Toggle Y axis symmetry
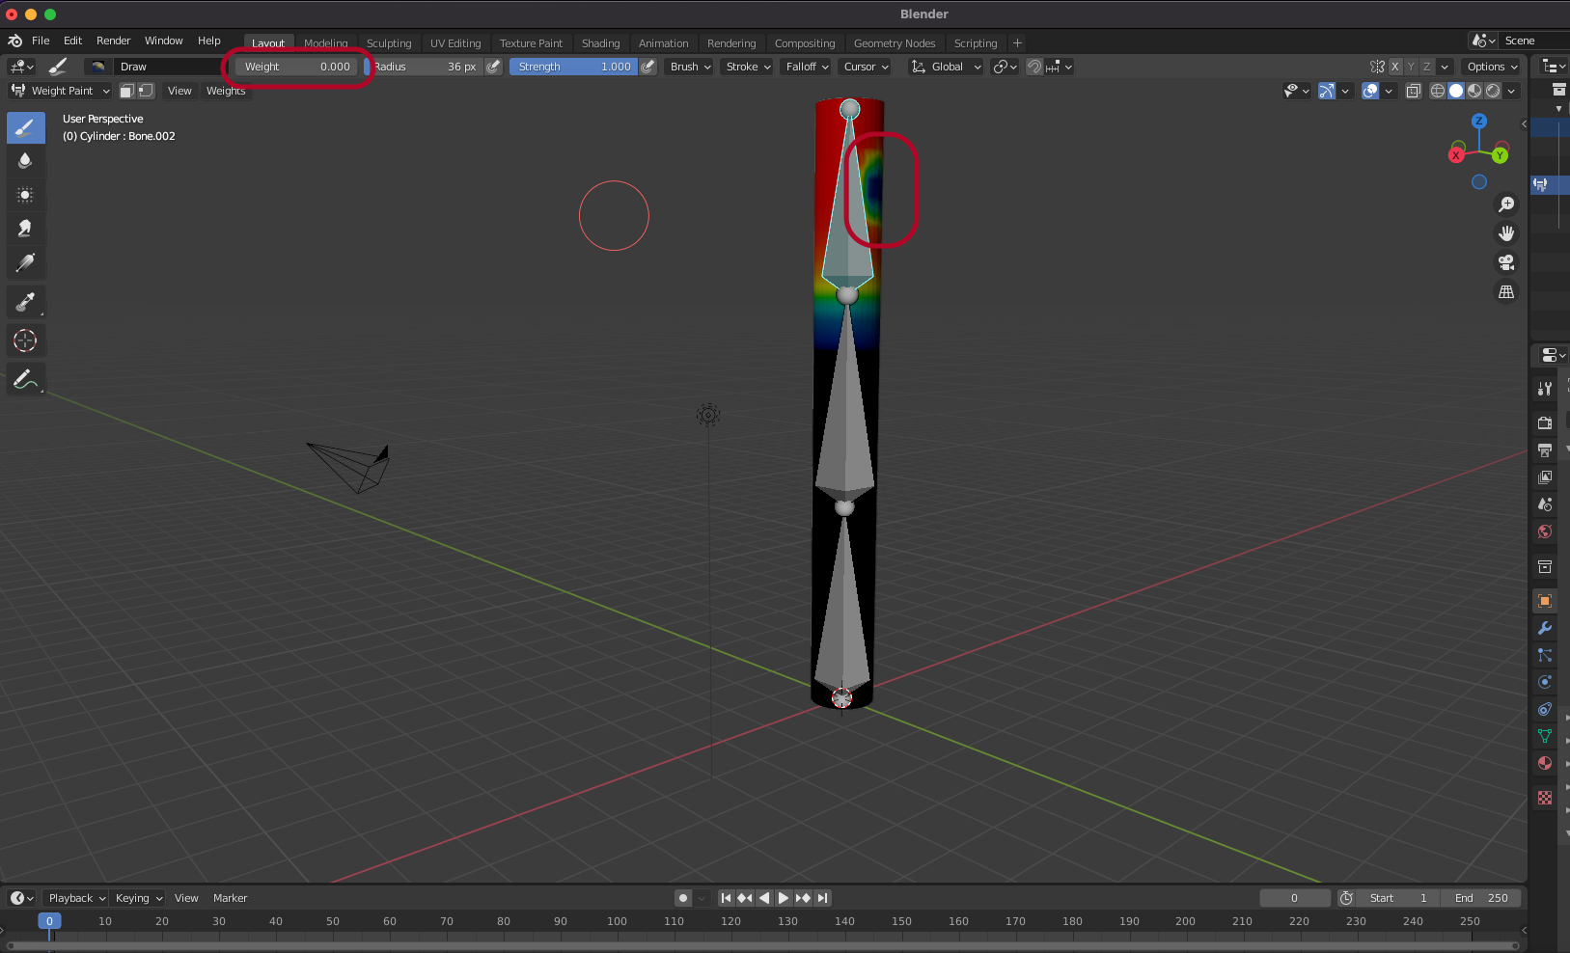The height and width of the screenshot is (953, 1570). click(x=1411, y=67)
